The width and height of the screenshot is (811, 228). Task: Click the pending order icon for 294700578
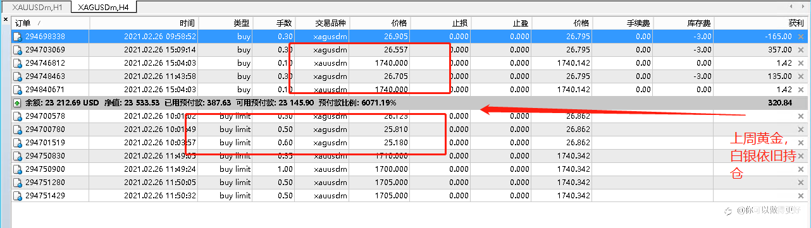(18, 116)
